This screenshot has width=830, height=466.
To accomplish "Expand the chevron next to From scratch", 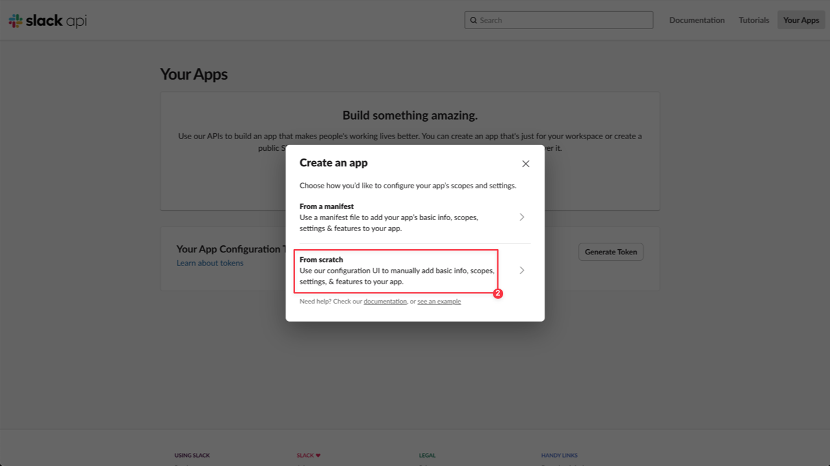I will 522,270.
